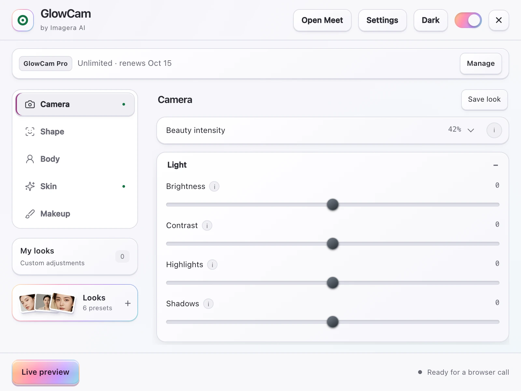Viewport: 521px width, 391px height.
Task: Click the Skin tab's green status dot
Action: 124,186
